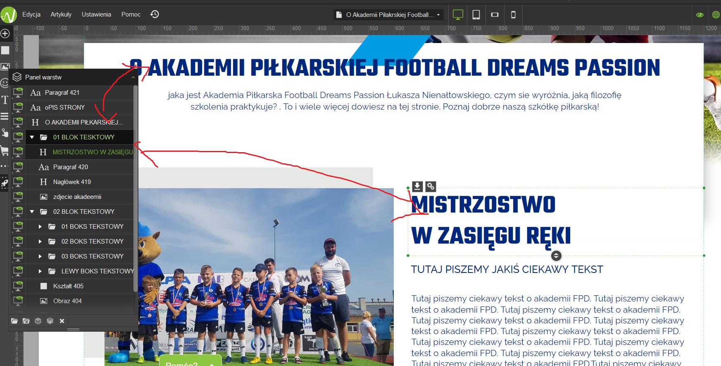Select the image tool in left sidebar
The width and height of the screenshot is (721, 366).
[x=5, y=67]
